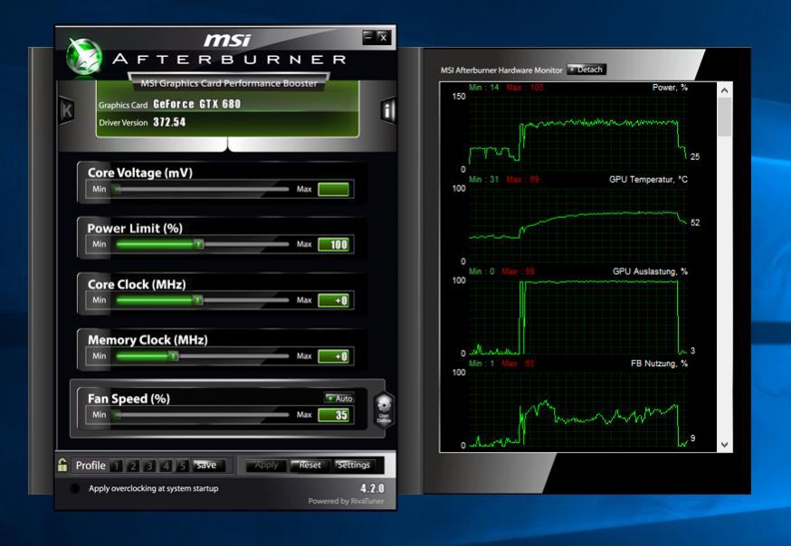Screen dimensions: 791x546
Task: Enable Apply overclocking at system startup
Action: click(74, 488)
